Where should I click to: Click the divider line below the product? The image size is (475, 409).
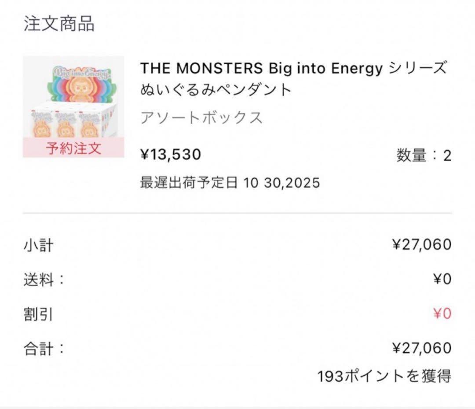[237, 213]
